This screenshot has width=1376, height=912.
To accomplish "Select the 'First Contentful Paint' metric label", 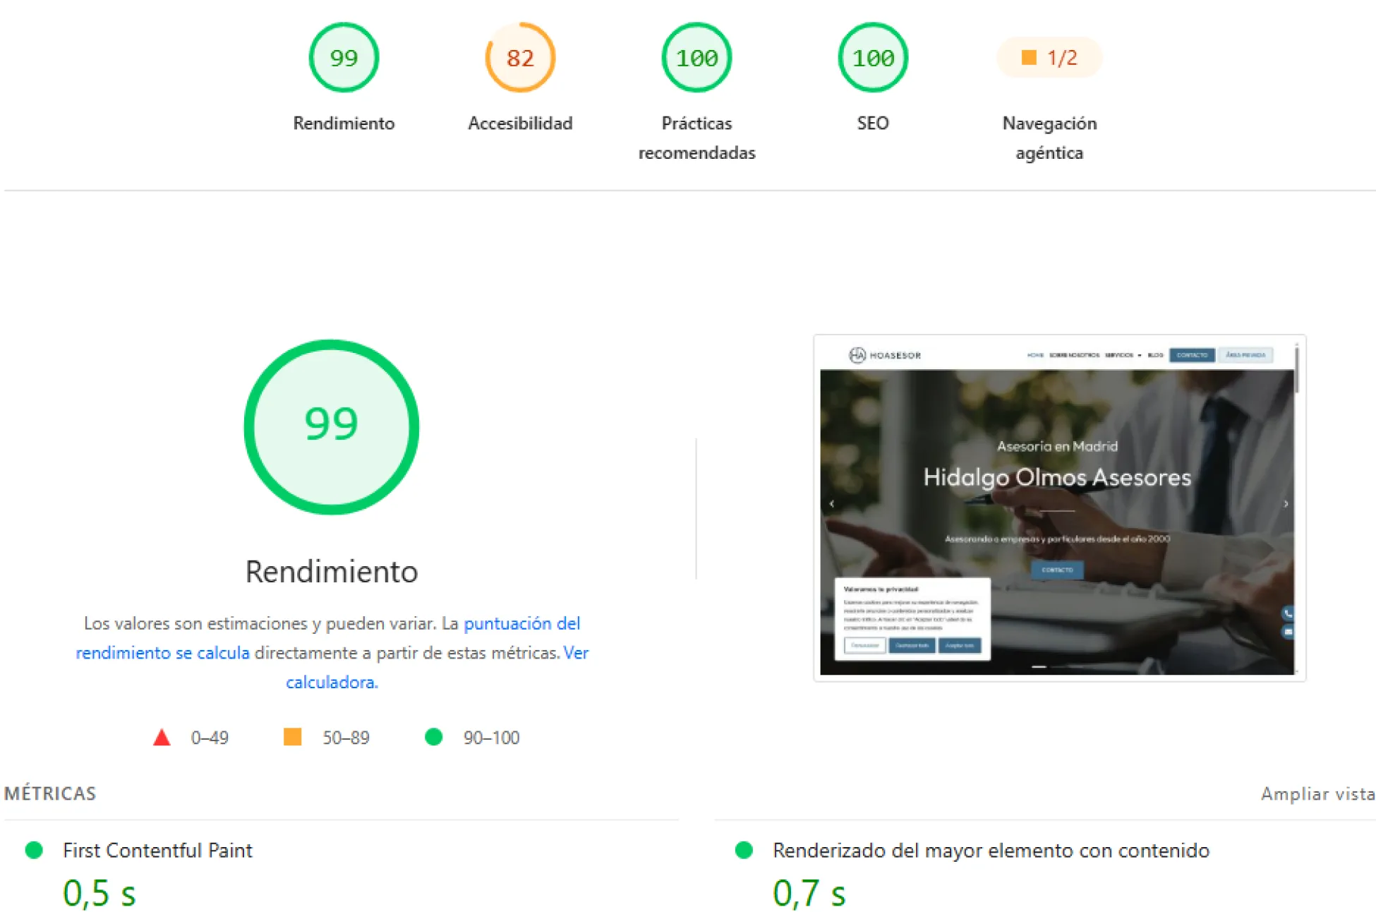I will [157, 851].
